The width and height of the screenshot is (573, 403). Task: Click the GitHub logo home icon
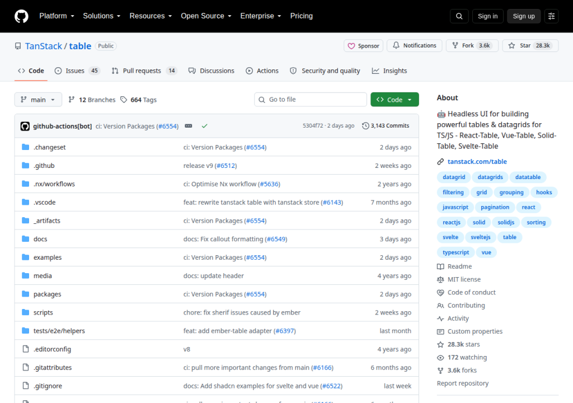pyautogui.click(x=21, y=16)
